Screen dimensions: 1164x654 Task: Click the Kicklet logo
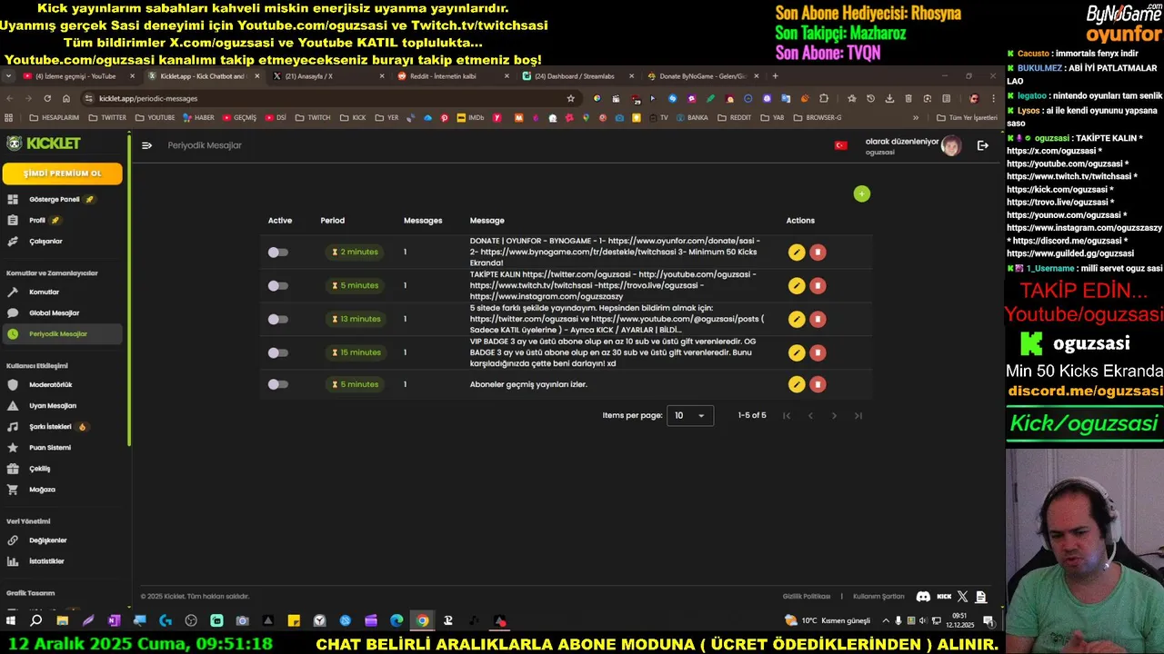[44, 144]
